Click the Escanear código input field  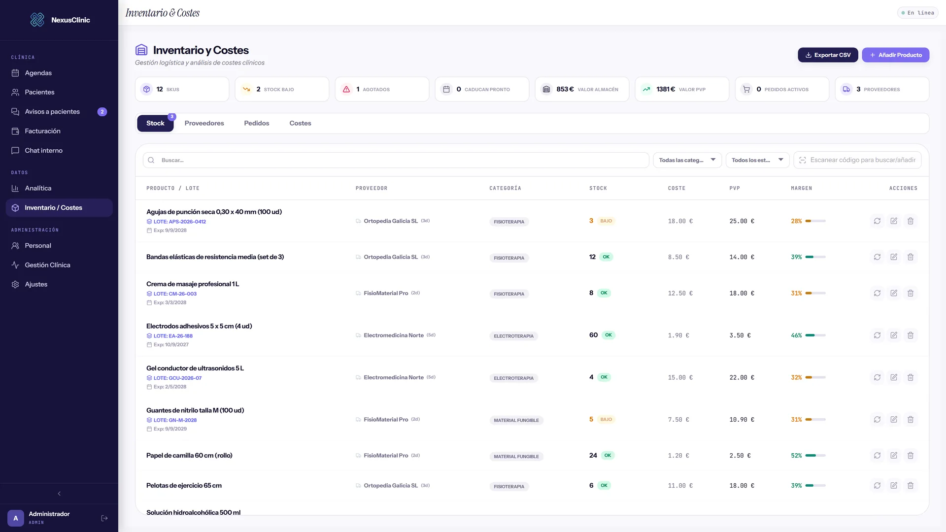point(857,160)
